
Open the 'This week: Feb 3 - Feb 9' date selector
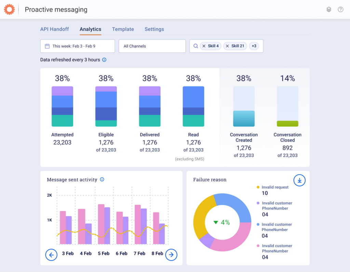(x=77, y=46)
